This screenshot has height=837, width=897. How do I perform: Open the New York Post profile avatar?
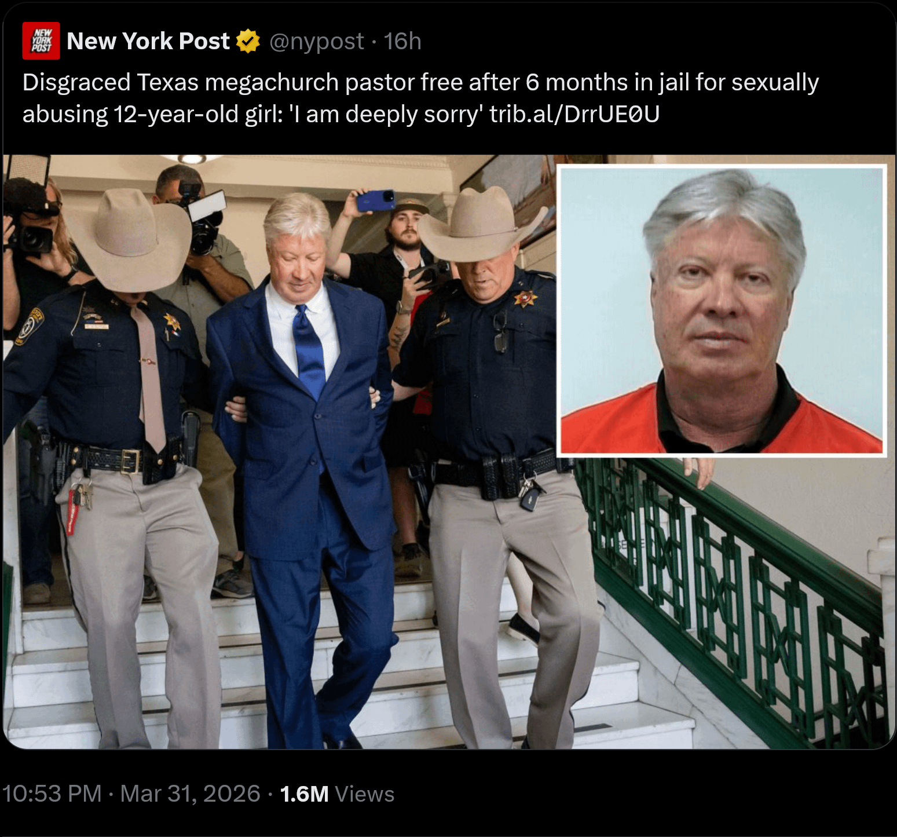41,41
